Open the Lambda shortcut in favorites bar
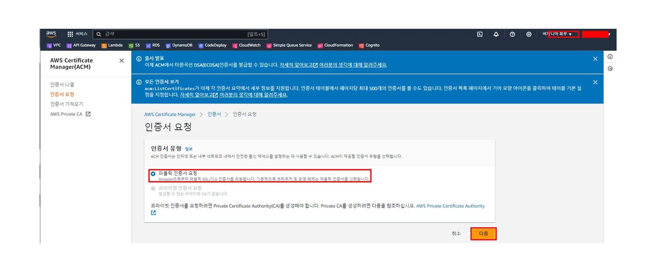The width and height of the screenshot is (656, 272). (112, 45)
